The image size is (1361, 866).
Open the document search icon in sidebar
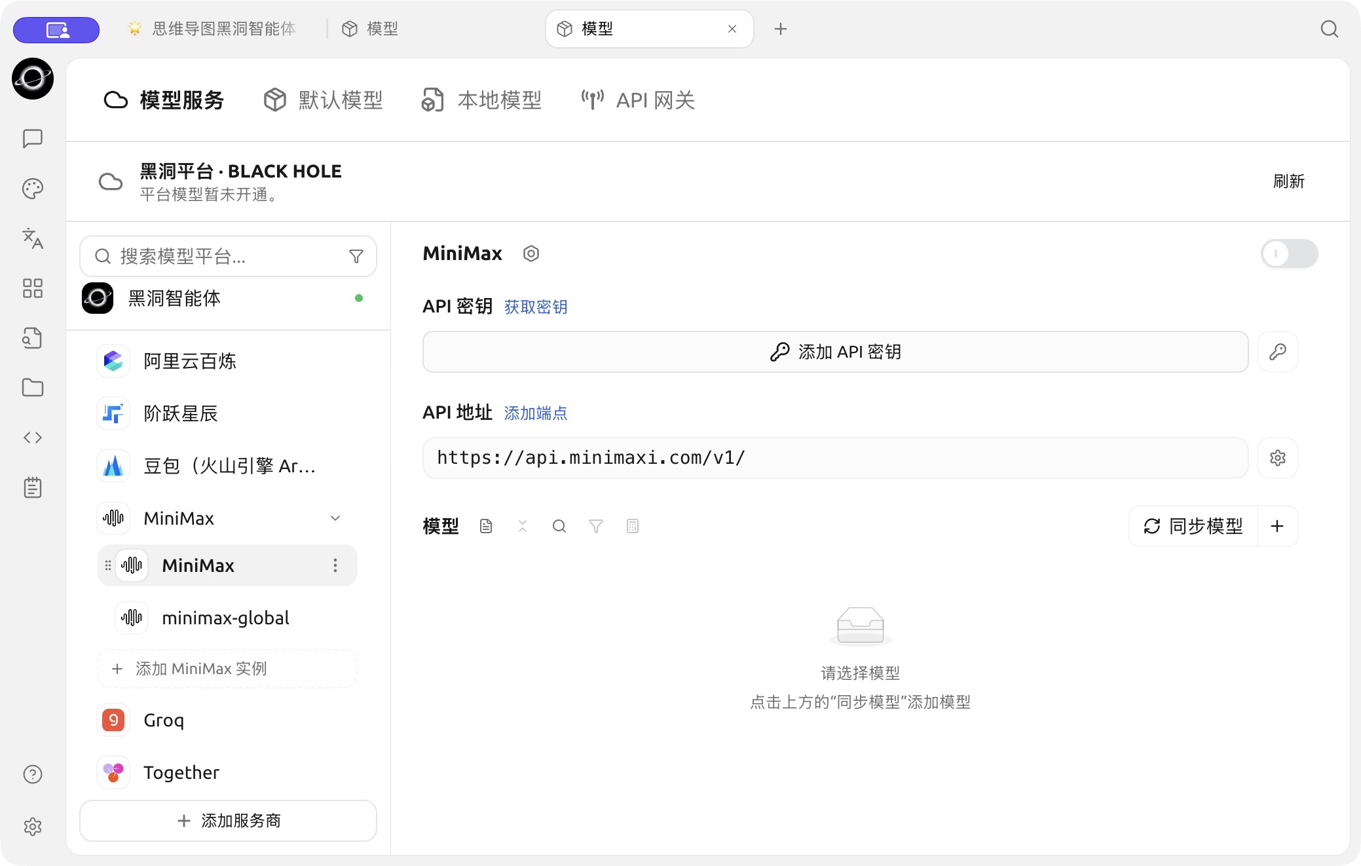coord(33,338)
